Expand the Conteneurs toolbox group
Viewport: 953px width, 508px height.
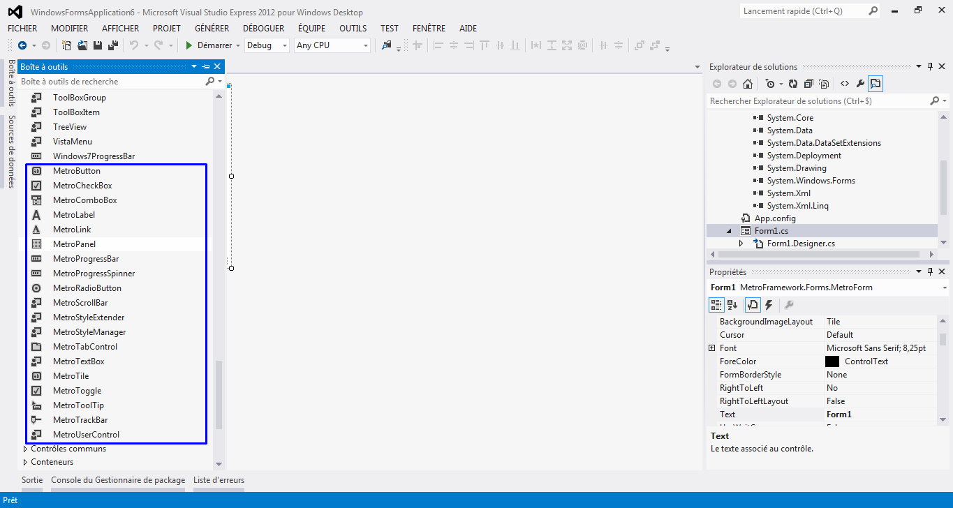pyautogui.click(x=26, y=462)
